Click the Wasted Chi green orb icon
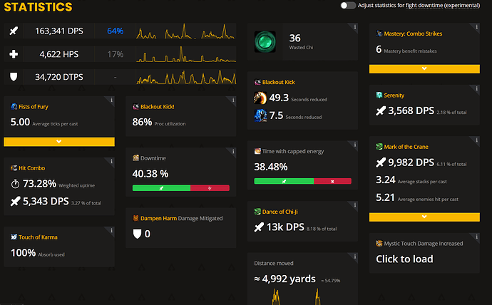Image resolution: width=492 pixels, height=305 pixels. point(265,41)
